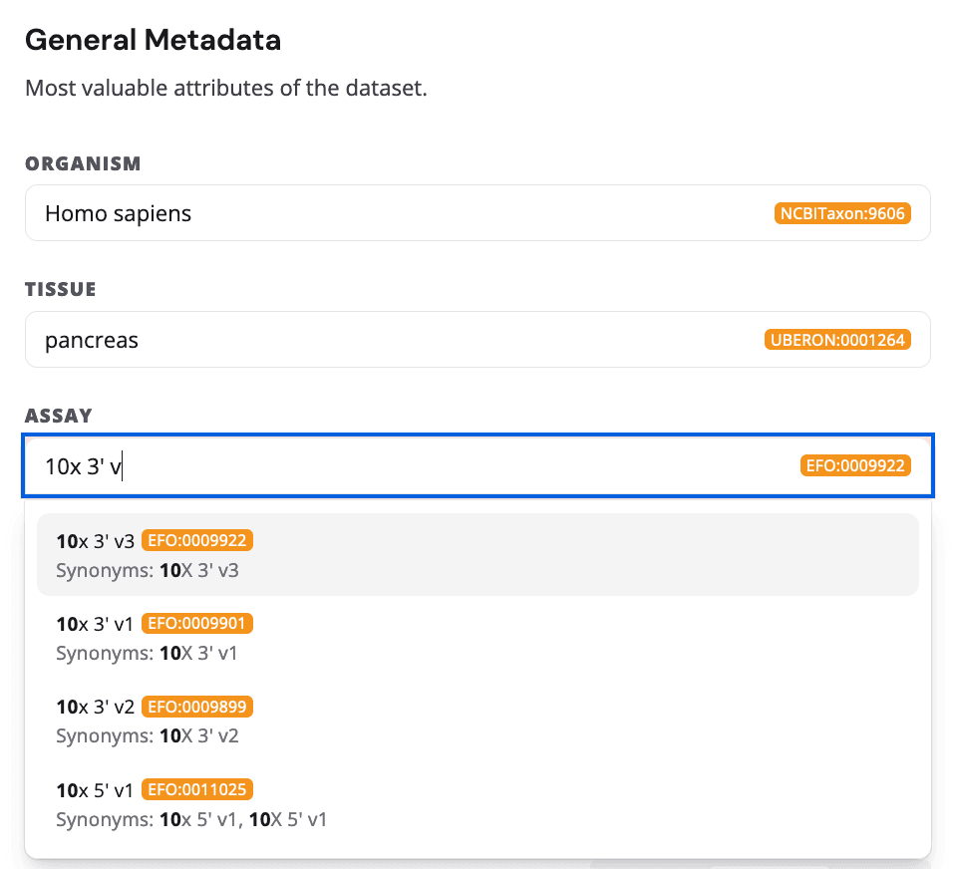Click the General Metadata heading
The height and width of the screenshot is (869, 955).
point(153,40)
